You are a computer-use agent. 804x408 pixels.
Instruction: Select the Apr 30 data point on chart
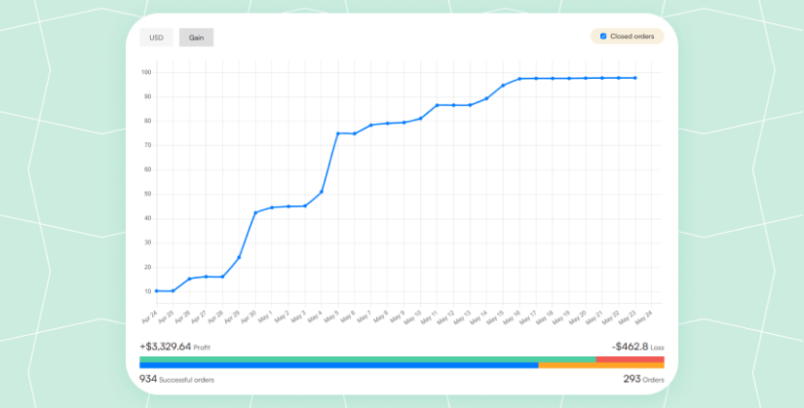point(256,213)
